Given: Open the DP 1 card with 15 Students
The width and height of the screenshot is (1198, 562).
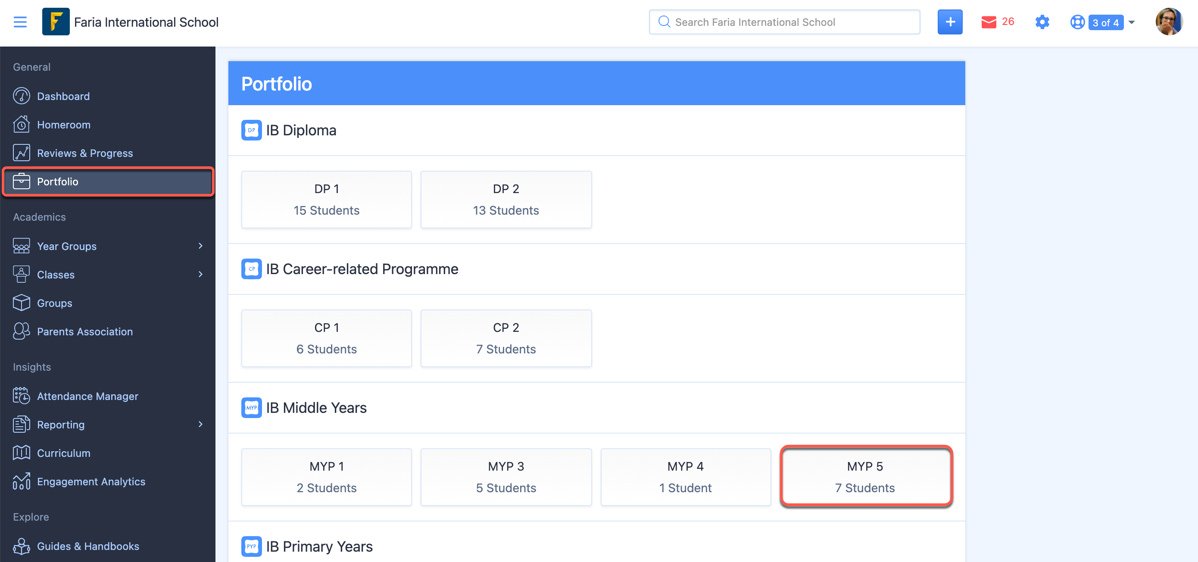Looking at the screenshot, I should 327,200.
